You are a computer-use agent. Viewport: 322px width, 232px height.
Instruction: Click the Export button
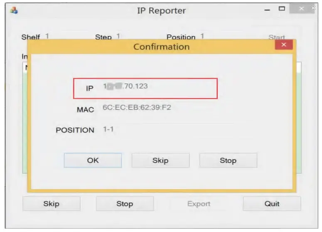[x=199, y=204]
